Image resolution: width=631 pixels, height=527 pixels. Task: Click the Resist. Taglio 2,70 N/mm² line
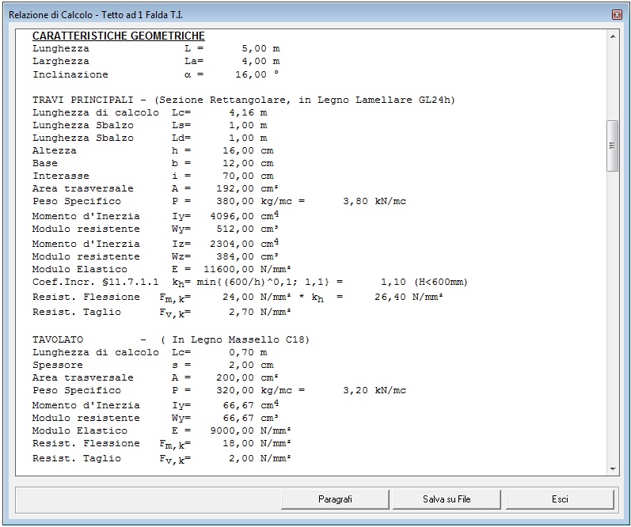coord(162,313)
